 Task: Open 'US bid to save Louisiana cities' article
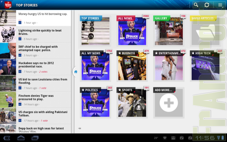coord(35,83)
